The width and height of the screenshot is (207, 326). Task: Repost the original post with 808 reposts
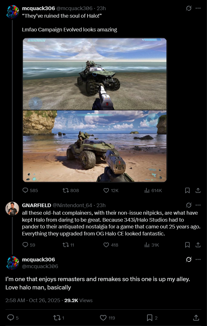coord(71,191)
